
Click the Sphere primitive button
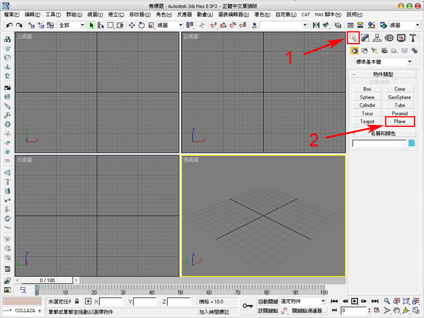coord(367,97)
